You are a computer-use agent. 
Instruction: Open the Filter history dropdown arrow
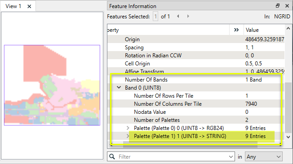[231, 157]
